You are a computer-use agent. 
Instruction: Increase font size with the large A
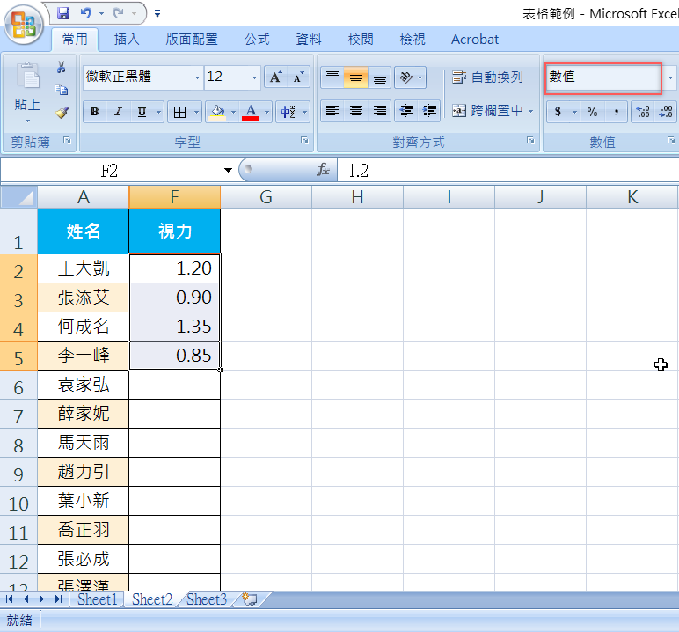tap(275, 77)
